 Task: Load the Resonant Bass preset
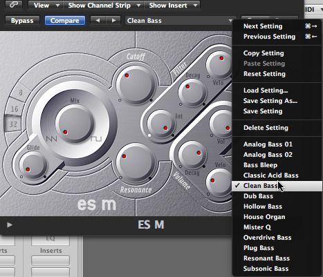(277, 258)
